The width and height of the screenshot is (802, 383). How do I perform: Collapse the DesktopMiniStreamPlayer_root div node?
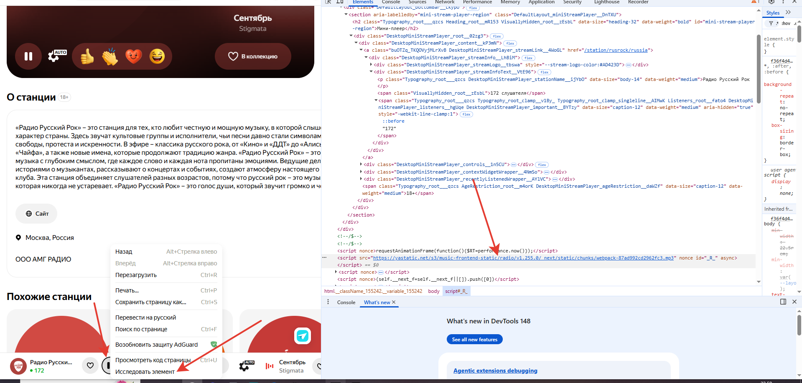[x=351, y=36]
